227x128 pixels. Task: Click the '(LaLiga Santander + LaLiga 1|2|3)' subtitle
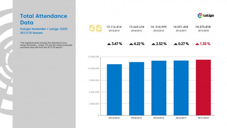click(44, 29)
